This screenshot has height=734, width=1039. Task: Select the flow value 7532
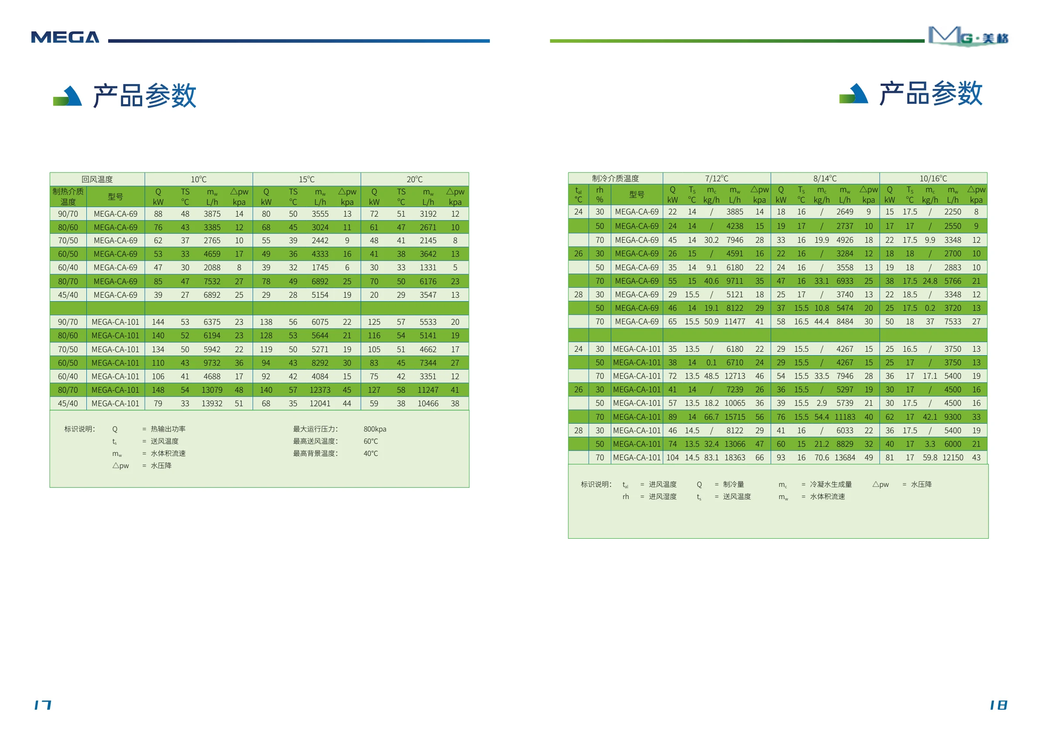[x=212, y=281]
